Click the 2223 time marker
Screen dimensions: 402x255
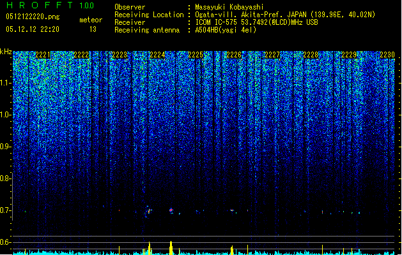(120, 55)
